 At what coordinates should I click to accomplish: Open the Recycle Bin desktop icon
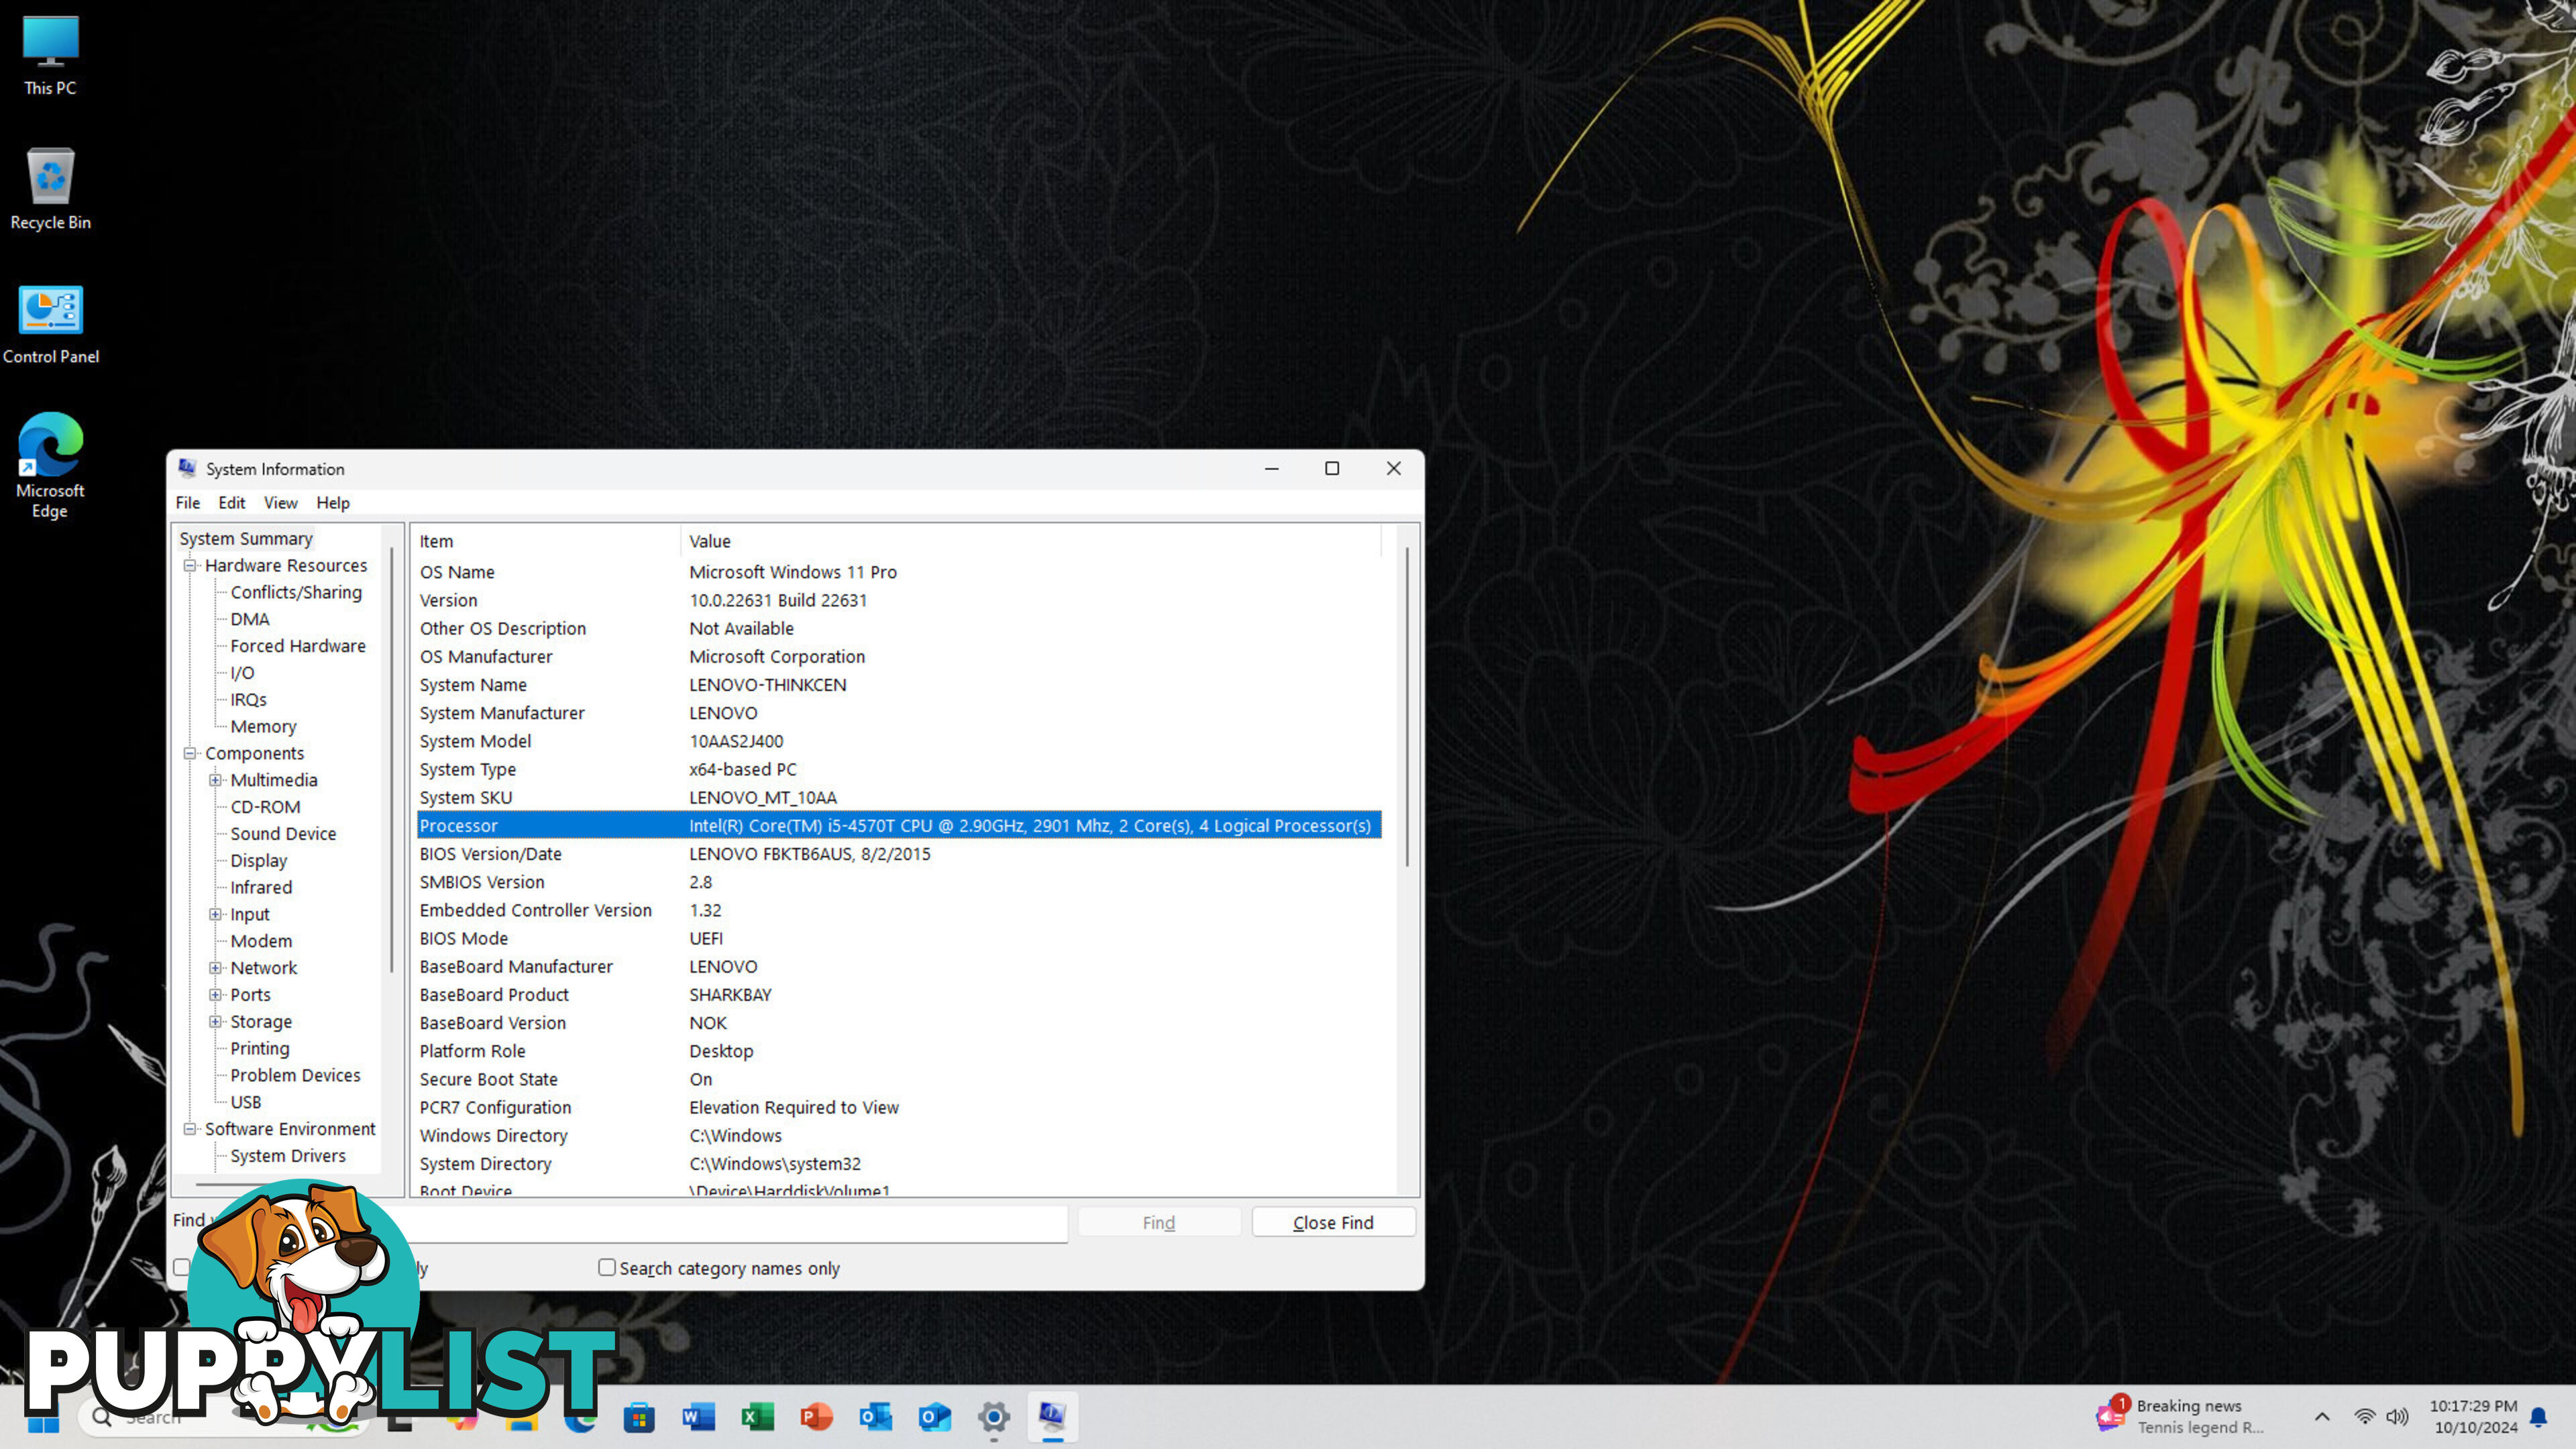coord(50,188)
